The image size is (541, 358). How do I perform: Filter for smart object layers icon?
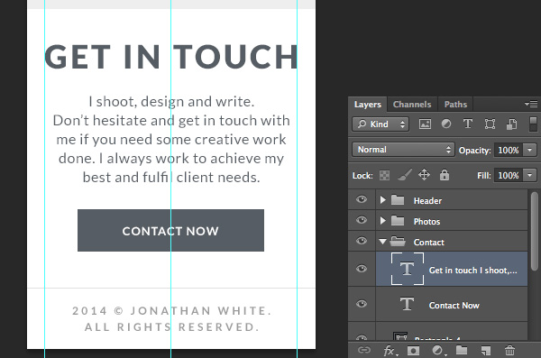coord(511,124)
